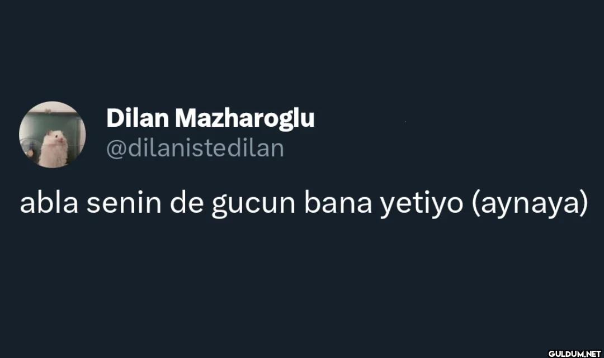Click the ".NET" part of the watermark

[x=592, y=353]
